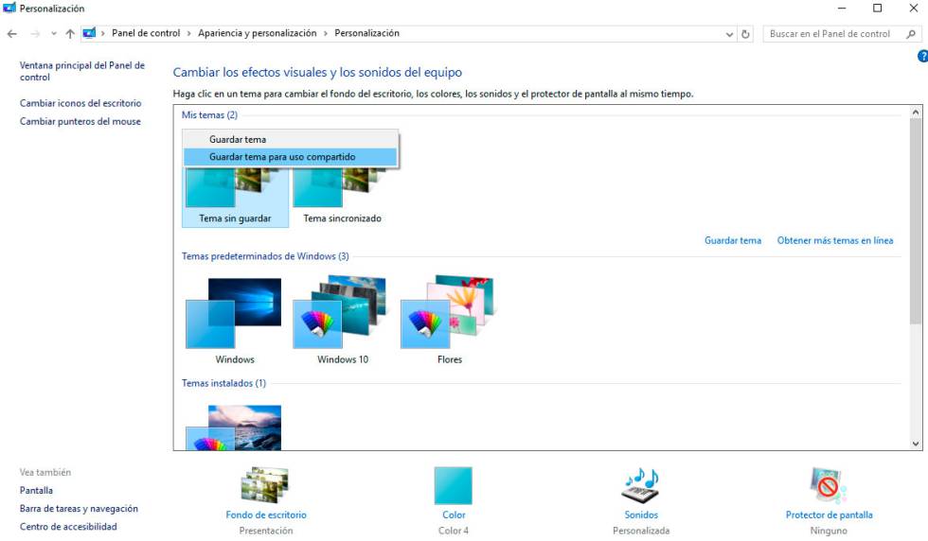Screen dimensions: 928x541
Task: Click the Forward navigation arrow
Action: point(36,34)
